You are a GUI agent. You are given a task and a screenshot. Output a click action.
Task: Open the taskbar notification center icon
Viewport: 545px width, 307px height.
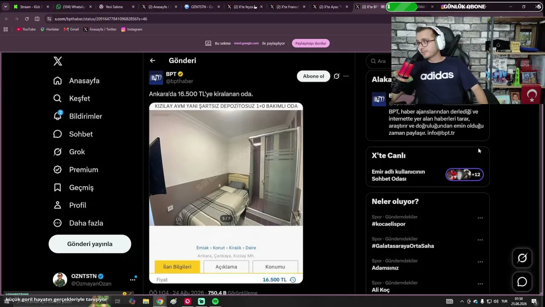(x=534, y=301)
